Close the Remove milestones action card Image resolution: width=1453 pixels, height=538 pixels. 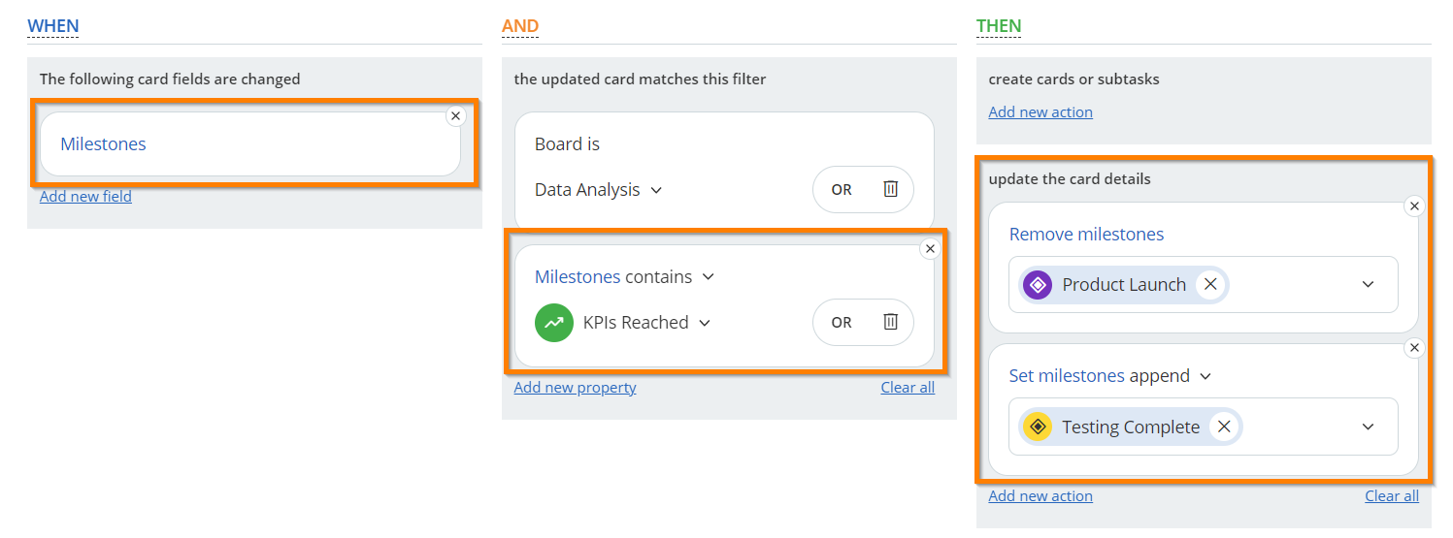(1414, 206)
